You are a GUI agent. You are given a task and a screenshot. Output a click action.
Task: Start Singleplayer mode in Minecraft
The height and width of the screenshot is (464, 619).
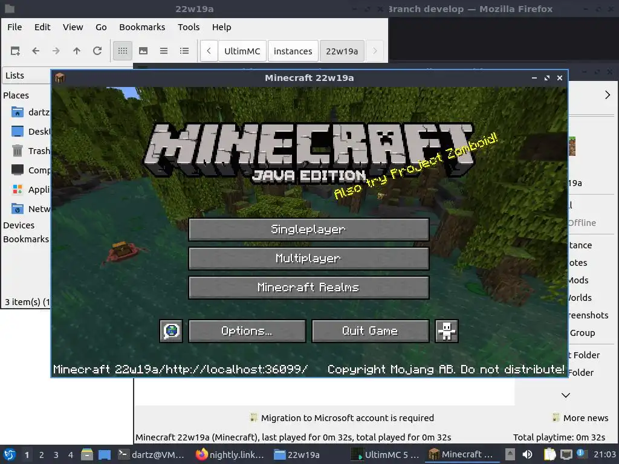309,229
